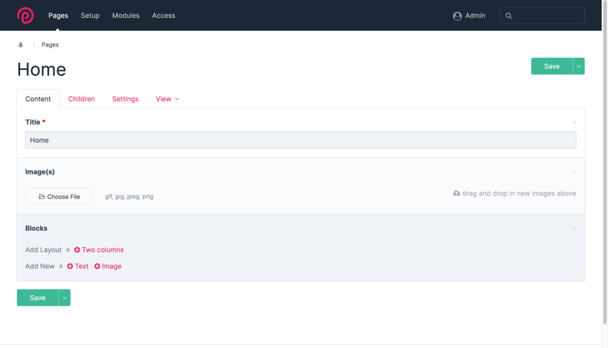Open the bottom Save button dropdown arrow
Viewport: 608px width, 348px height.
pyautogui.click(x=64, y=298)
